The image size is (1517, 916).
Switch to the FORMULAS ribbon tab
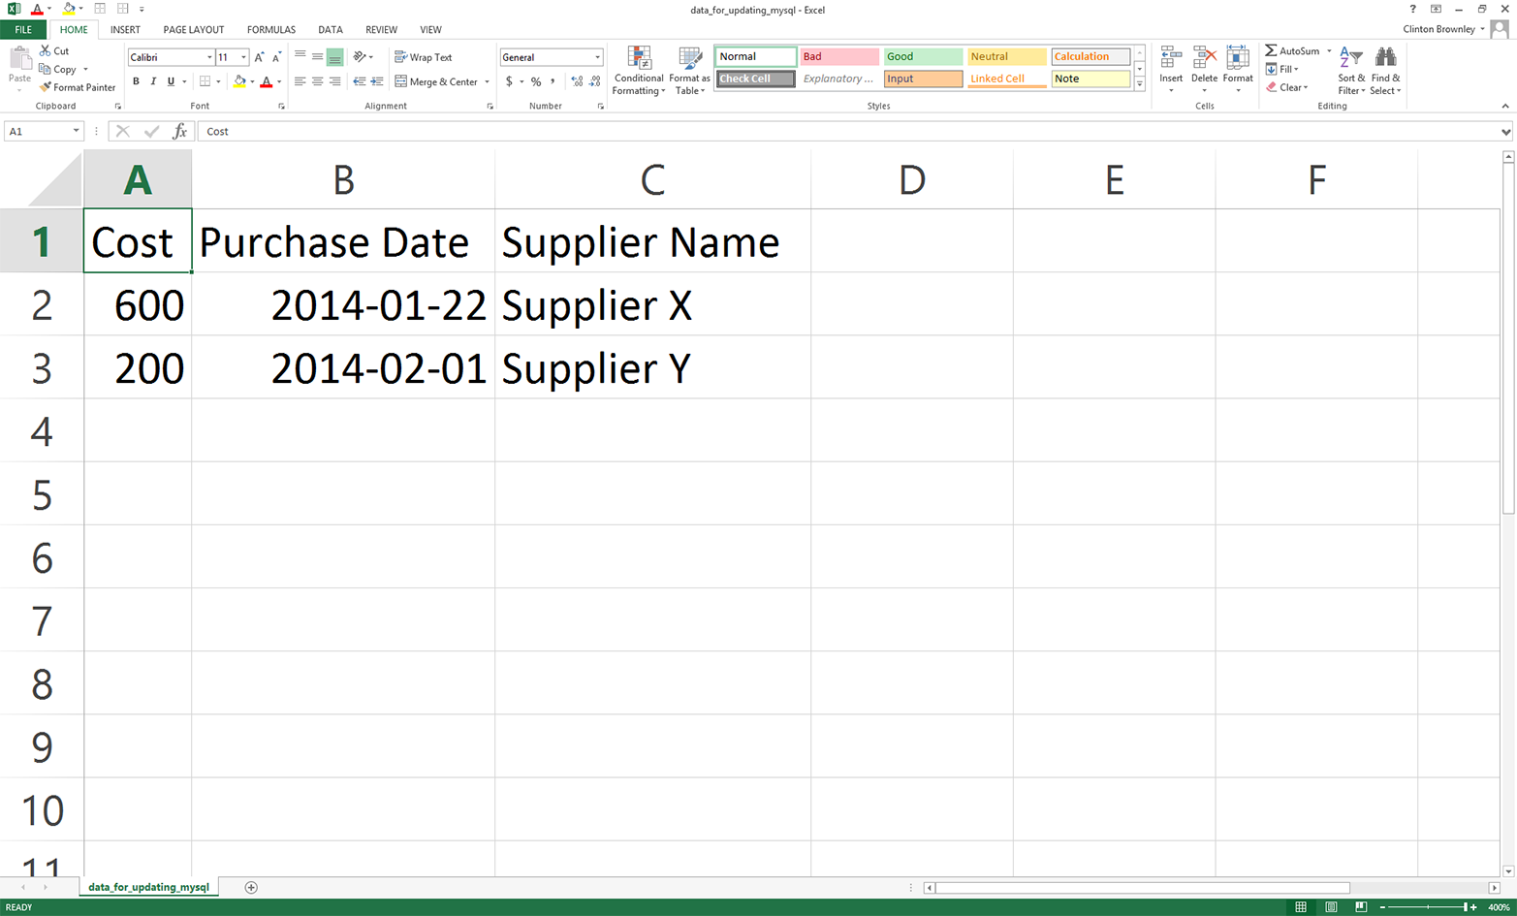(x=269, y=30)
